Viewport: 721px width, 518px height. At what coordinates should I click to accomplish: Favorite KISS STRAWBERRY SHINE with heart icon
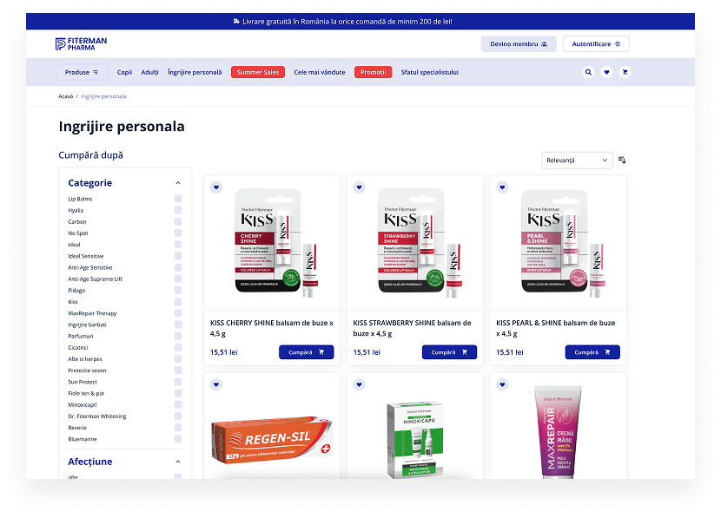(359, 187)
